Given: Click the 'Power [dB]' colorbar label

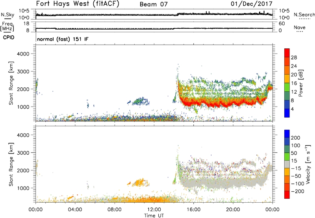Looking at the screenshot, I should (300, 83).
